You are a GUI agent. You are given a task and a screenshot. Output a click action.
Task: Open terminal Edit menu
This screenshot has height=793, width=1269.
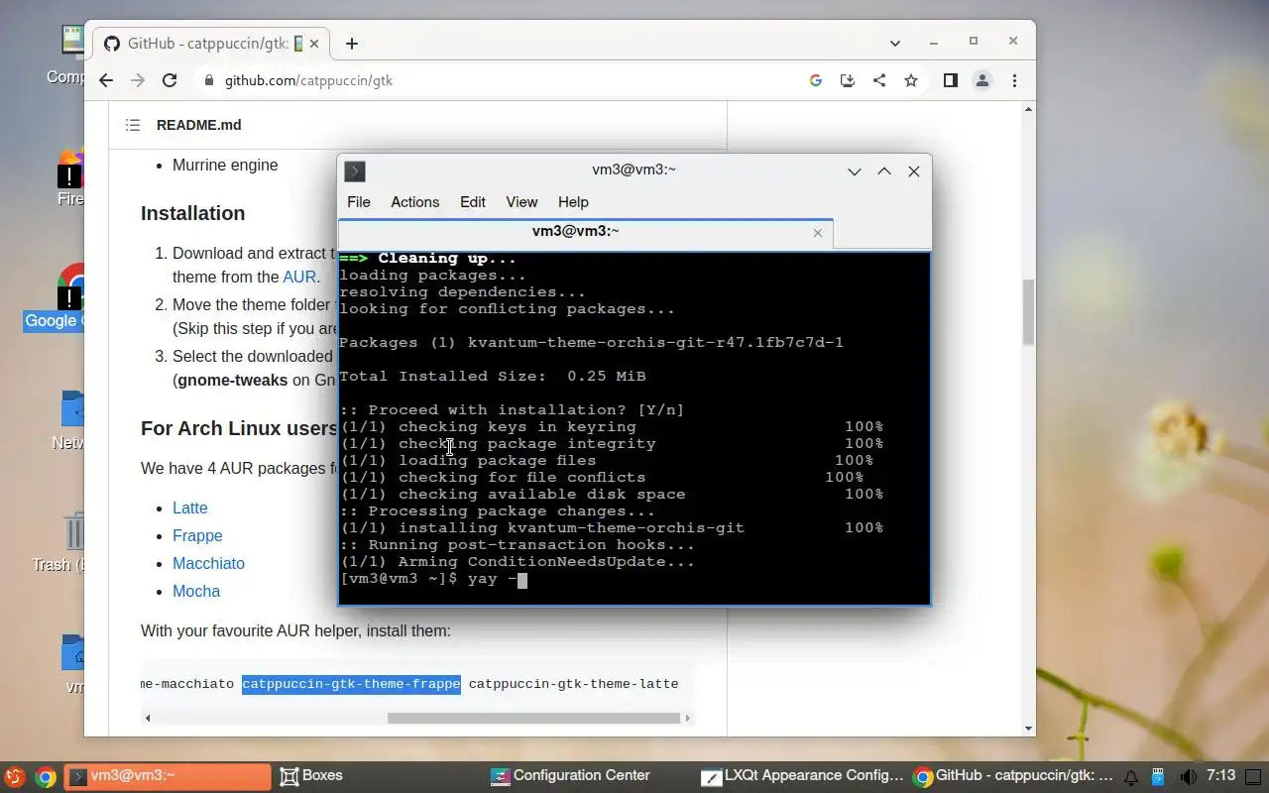(x=473, y=202)
